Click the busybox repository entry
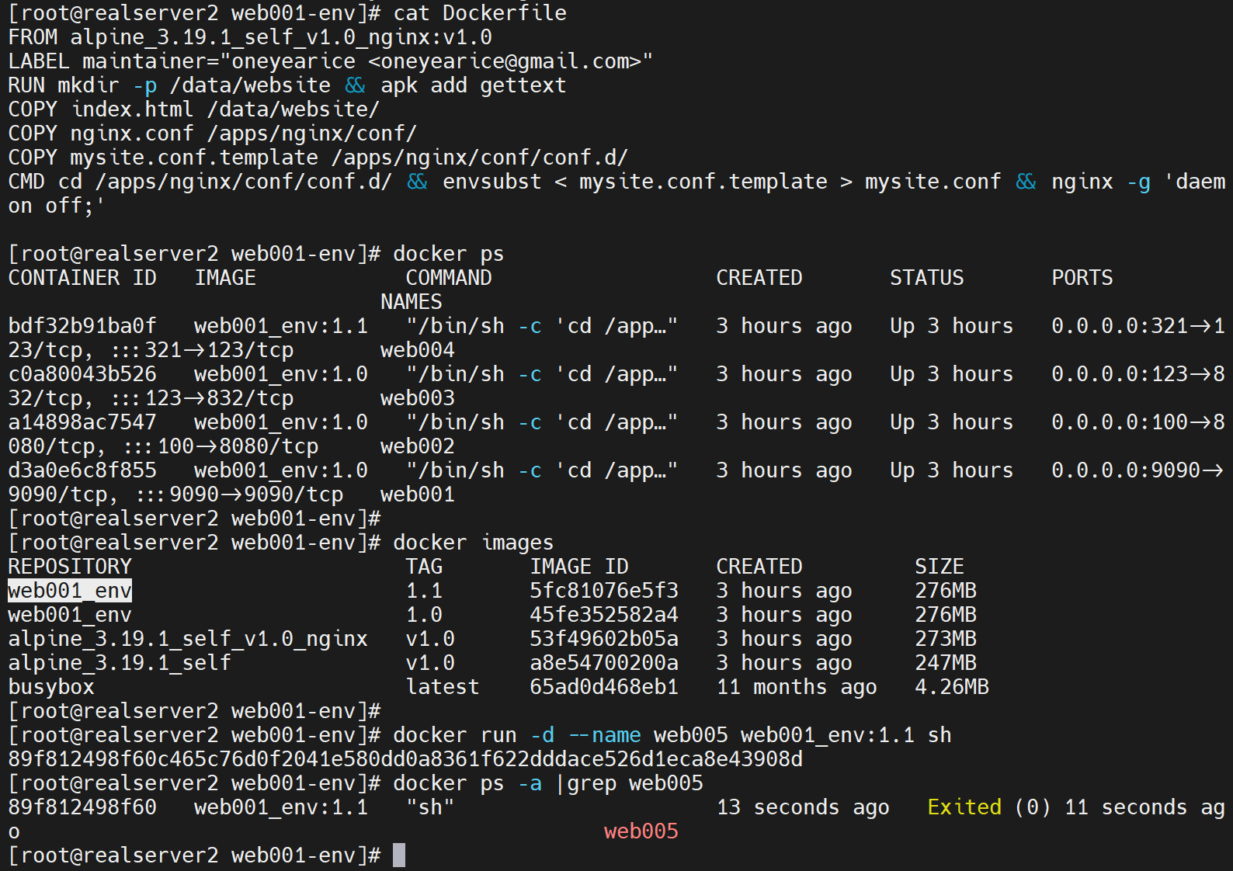Image resolution: width=1233 pixels, height=871 pixels. point(51,687)
